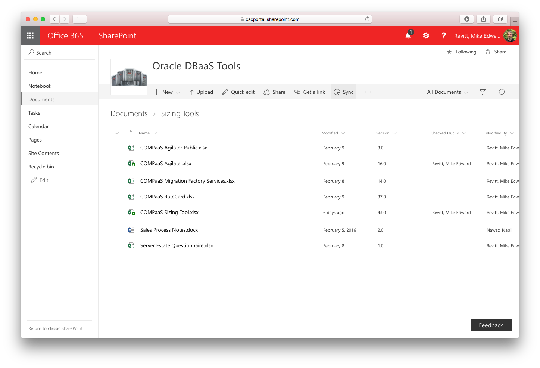Open Sales Process Notes.docx file name
This screenshot has height=368, width=540.
tap(169, 230)
